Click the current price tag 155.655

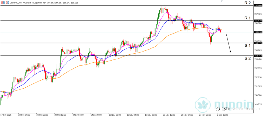pyautogui.click(x=258, y=32)
